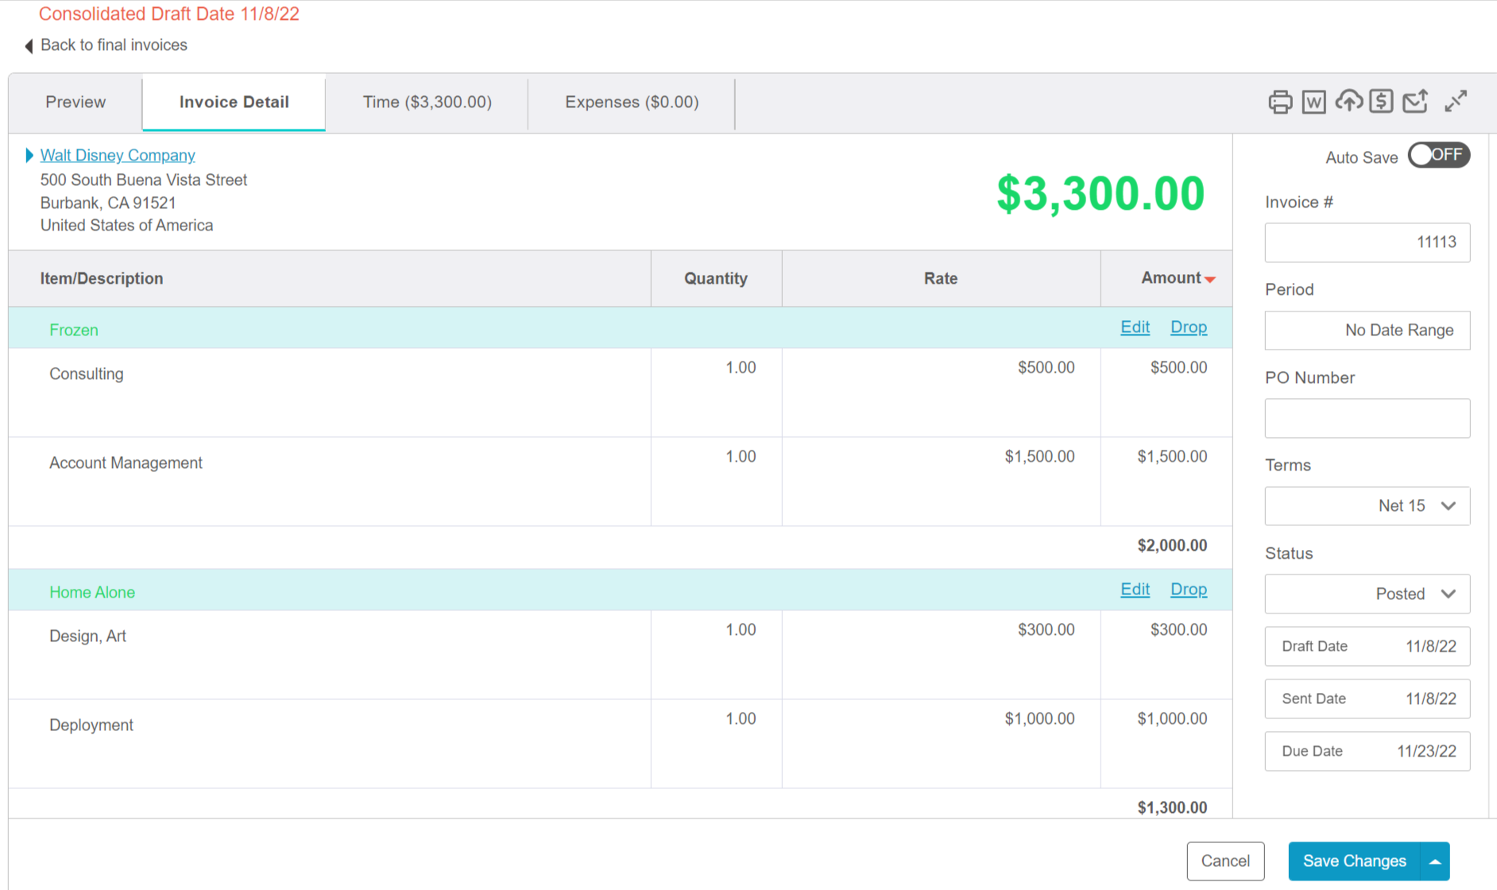
Task: Click the $1,300.00 Home Alone subtotal
Action: (x=1172, y=808)
